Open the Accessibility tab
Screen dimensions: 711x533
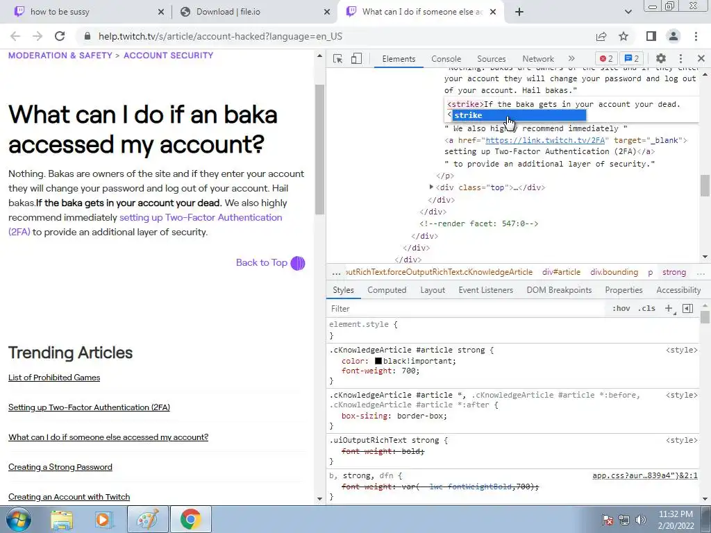tap(678, 290)
